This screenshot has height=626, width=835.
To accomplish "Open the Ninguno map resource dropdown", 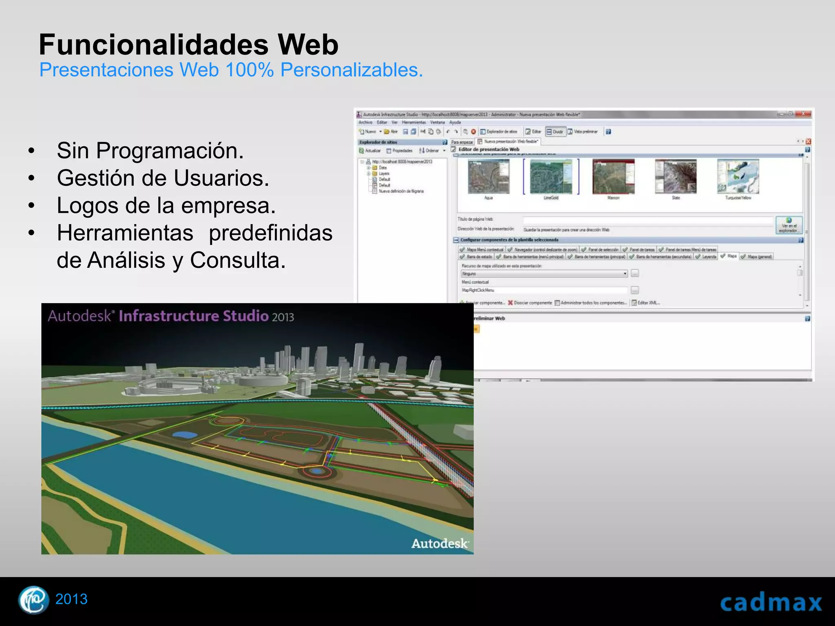I will (544, 273).
